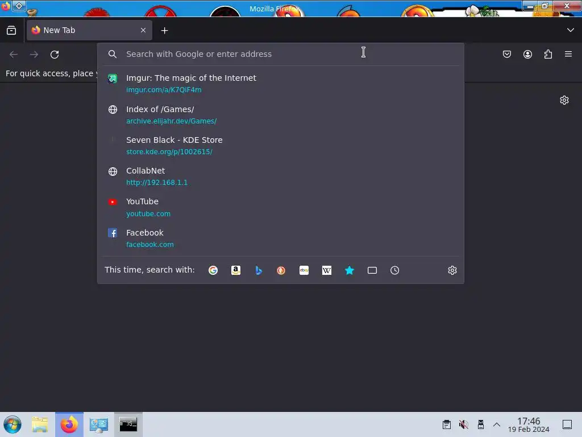Open the Firefox account icon
The height and width of the screenshot is (437, 582).
coord(527,54)
